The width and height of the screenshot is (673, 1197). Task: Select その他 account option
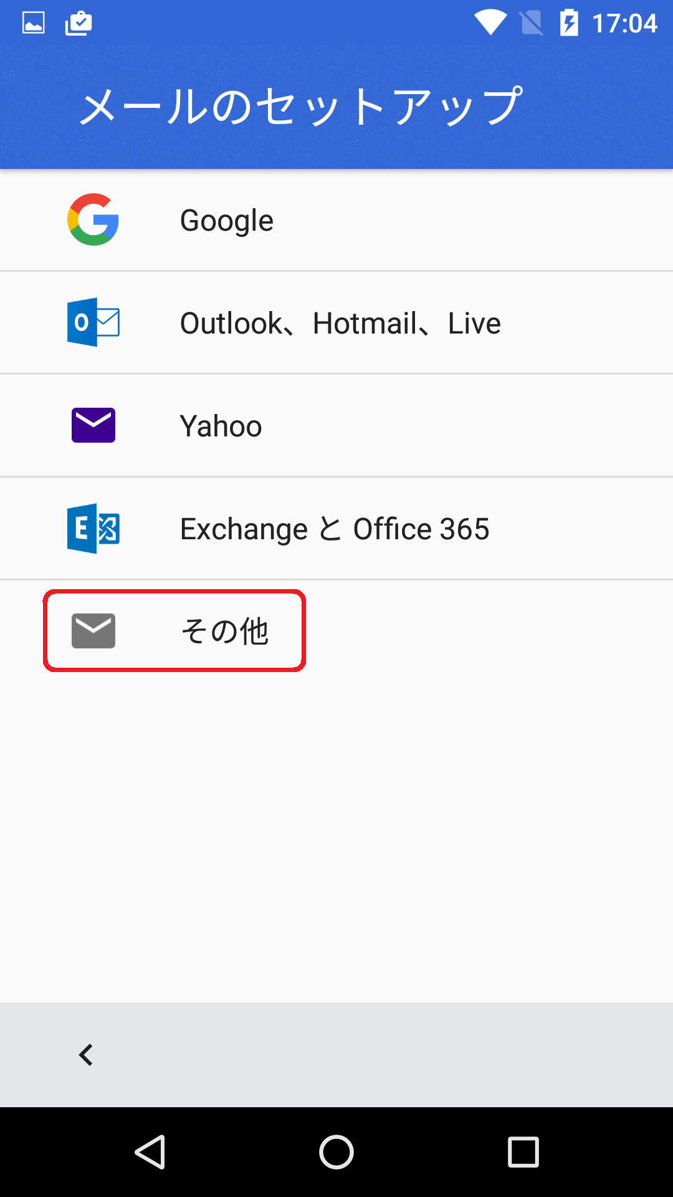click(x=336, y=631)
